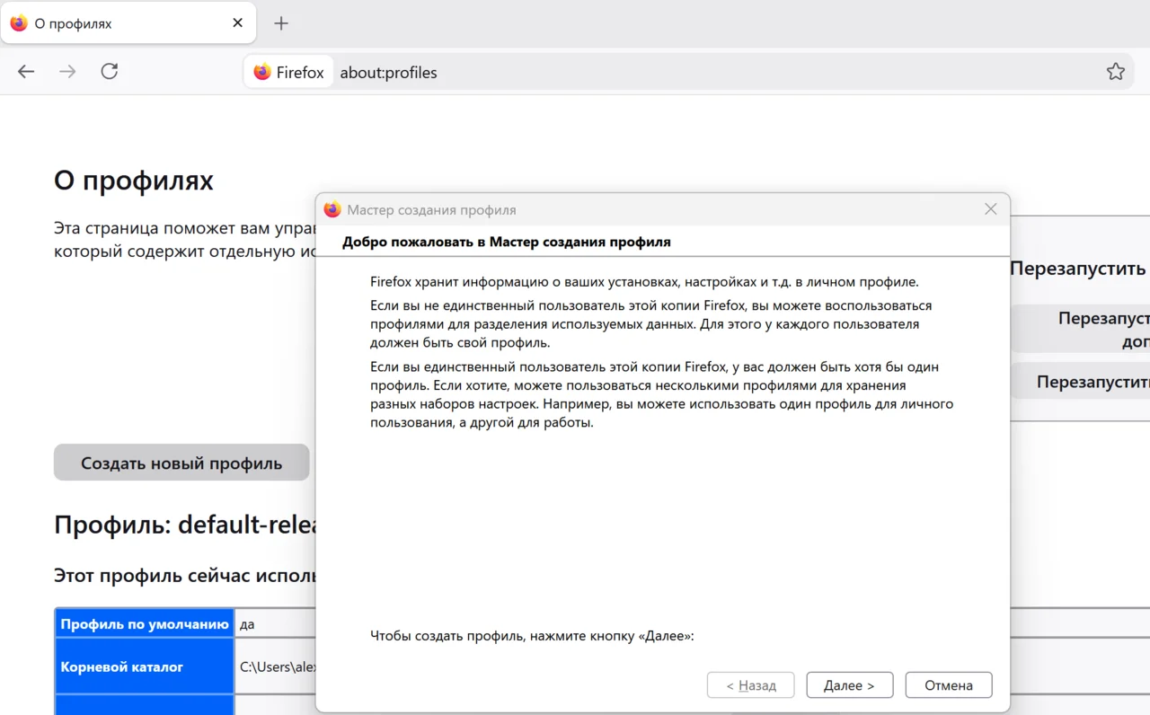
Task: Open a new tab with the plus button
Action: 281,23
